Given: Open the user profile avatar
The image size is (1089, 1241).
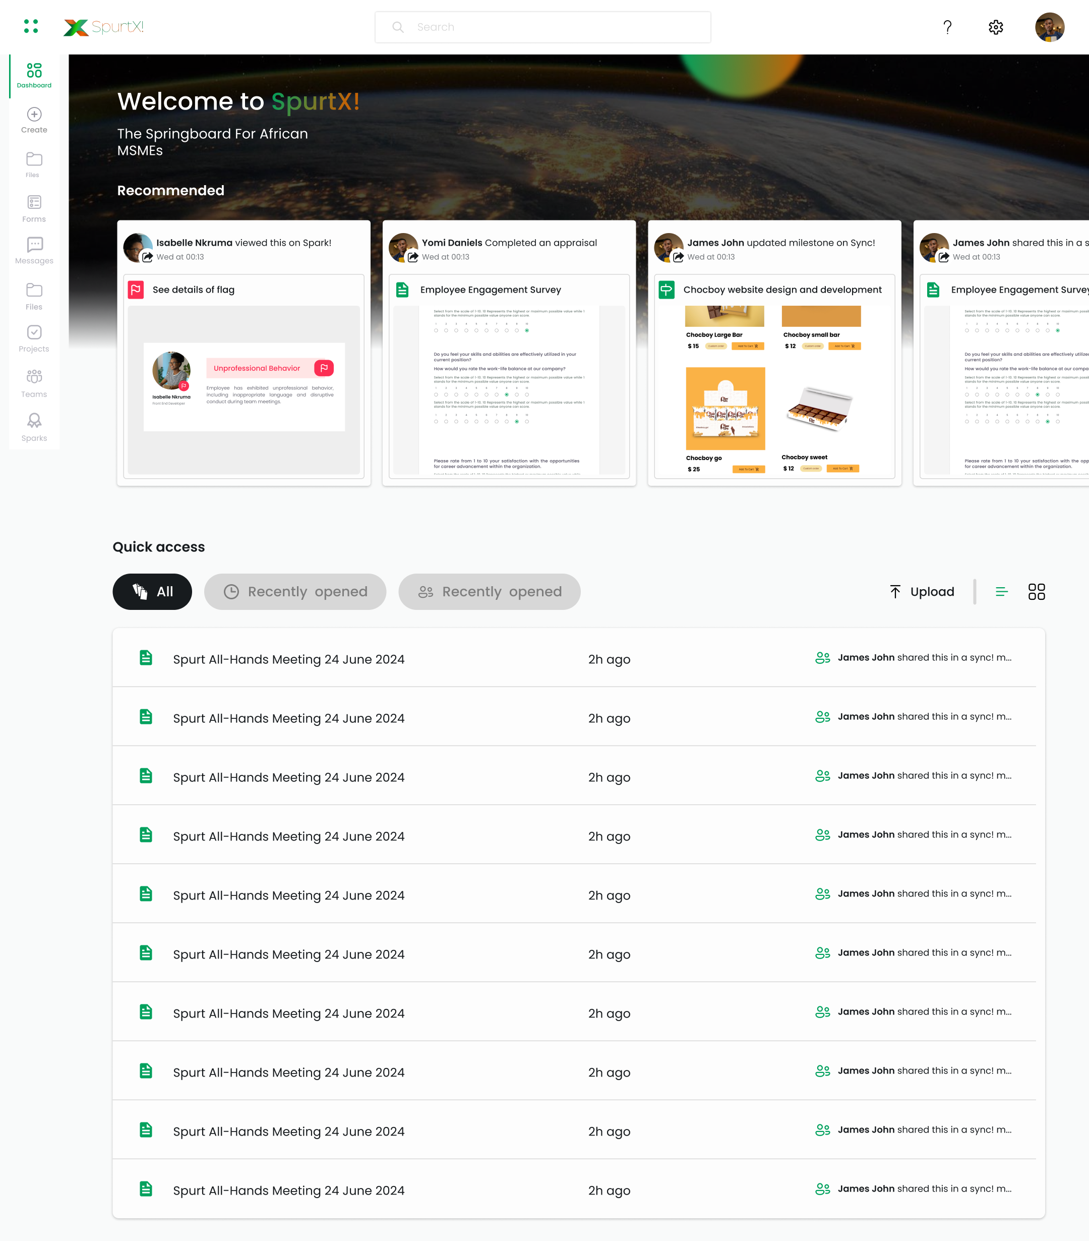Looking at the screenshot, I should pyautogui.click(x=1050, y=27).
